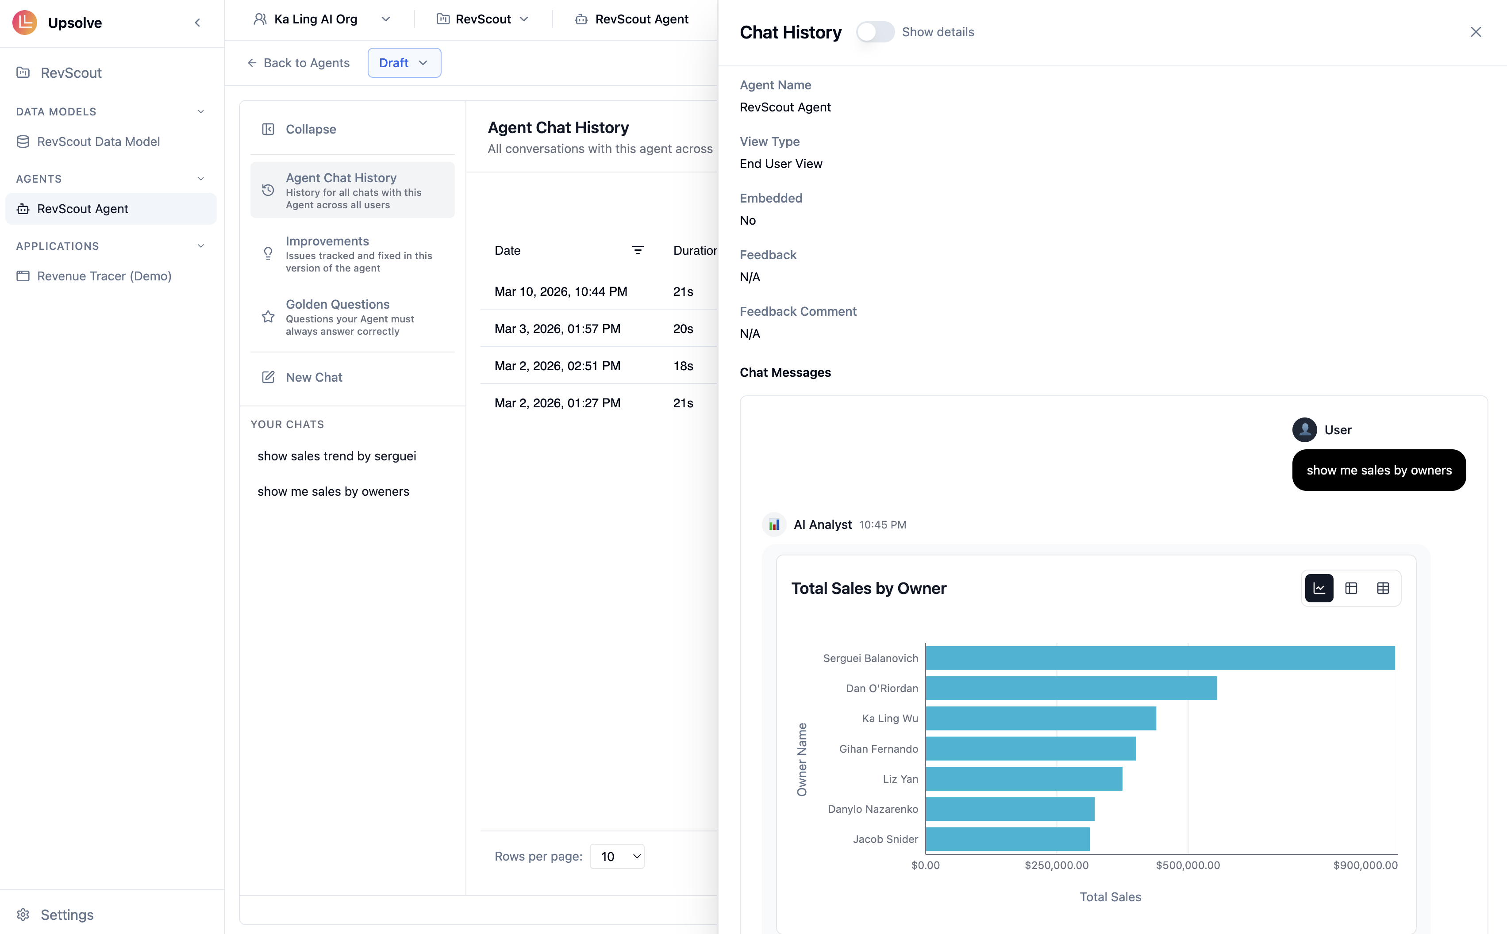Open Settings from the gear icon
Screen dimensions: 1507x934
(23, 914)
